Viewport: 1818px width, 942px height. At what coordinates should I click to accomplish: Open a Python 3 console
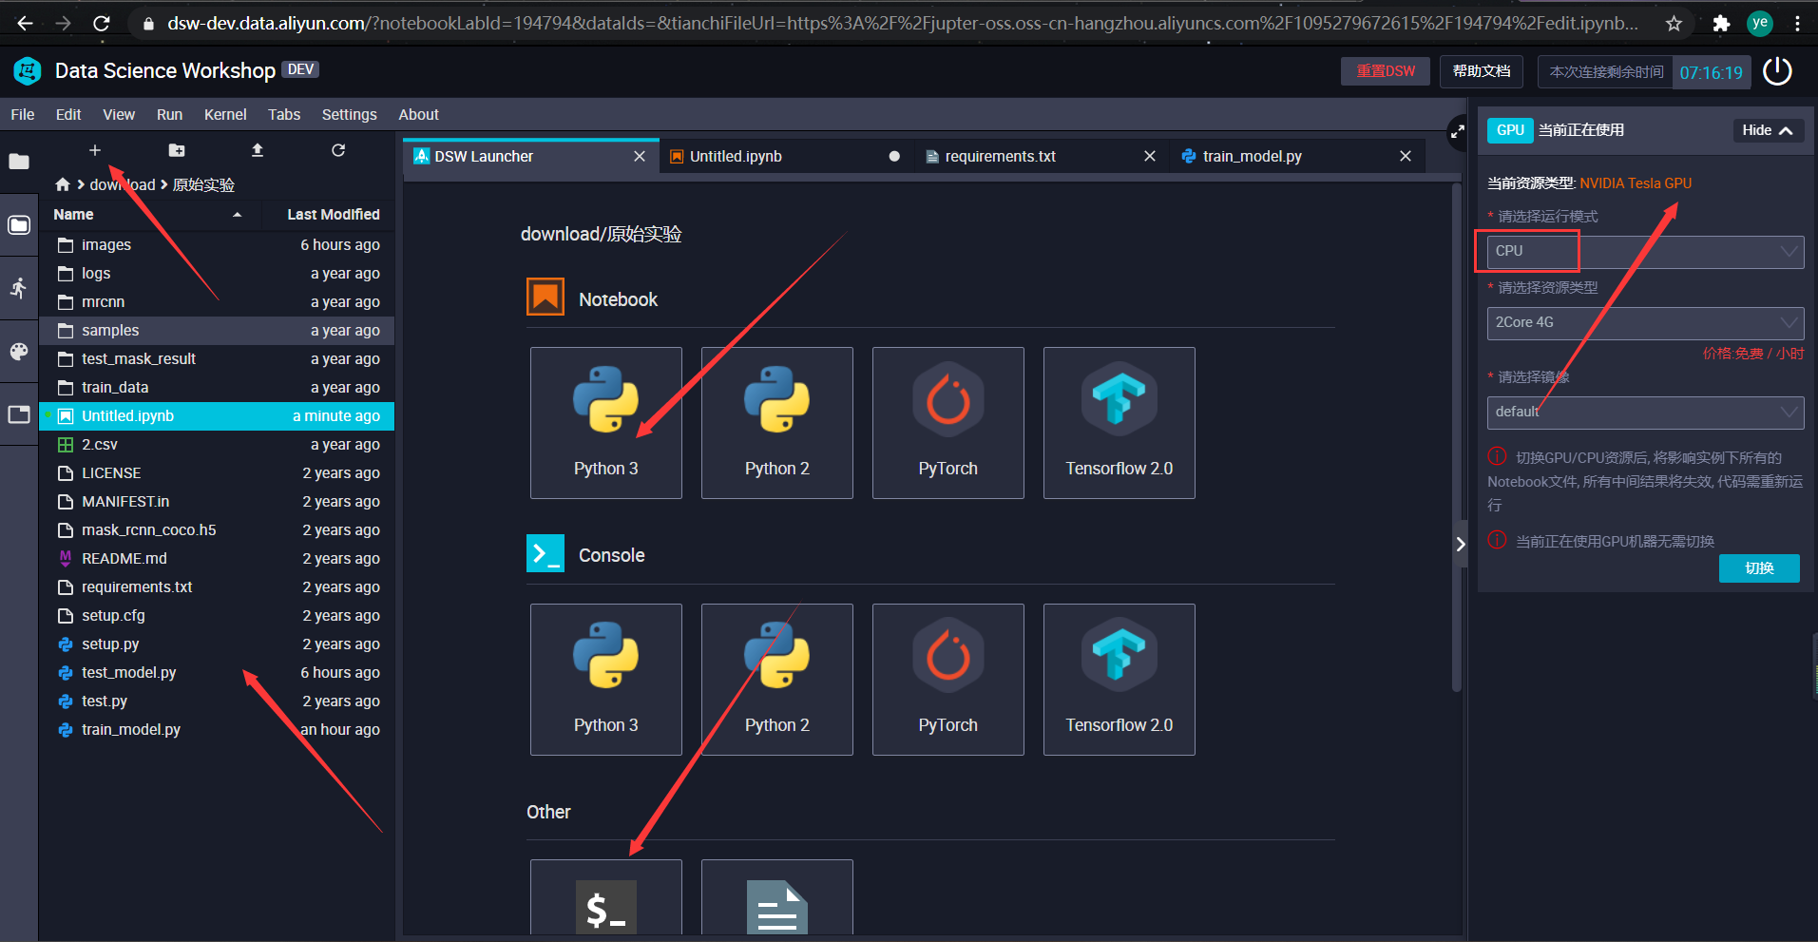606,680
